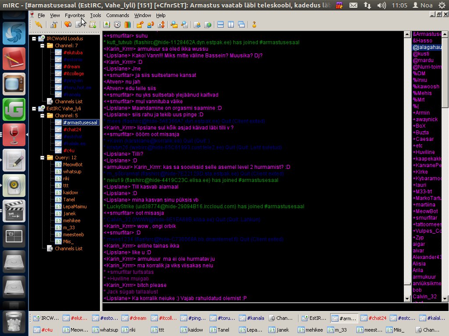This screenshot has height=336, width=449.
Task: Open the movie clapperboard dock icon
Action: (14, 211)
